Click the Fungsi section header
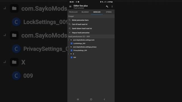Viewport: 182px width, 102px height. pyautogui.click(x=91, y=16)
